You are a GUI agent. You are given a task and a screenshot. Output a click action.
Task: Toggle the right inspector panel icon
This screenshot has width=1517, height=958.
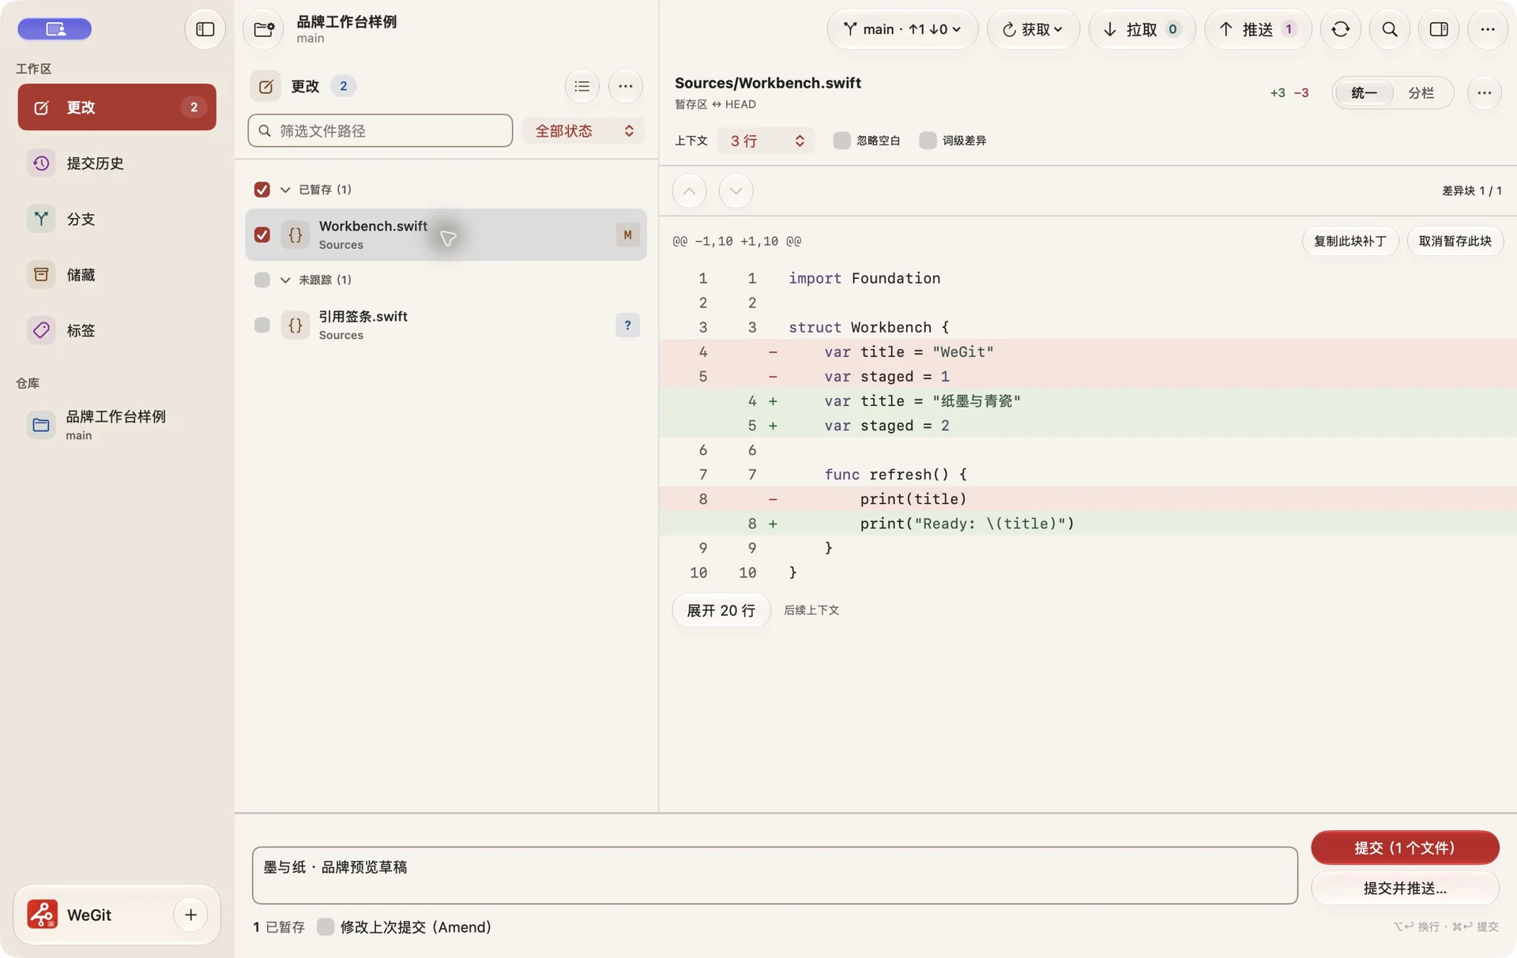(1439, 29)
